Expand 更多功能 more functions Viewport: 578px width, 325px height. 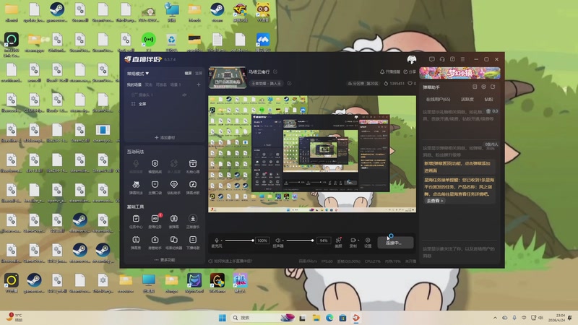pyautogui.click(x=165, y=260)
